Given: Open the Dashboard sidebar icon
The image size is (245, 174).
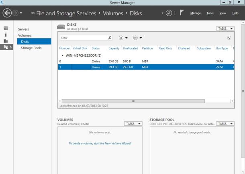Looking at the screenshot, I should point(6,28).
